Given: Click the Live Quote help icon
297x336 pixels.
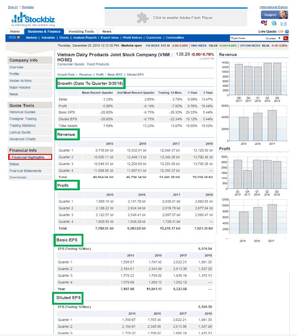Looking at the screenshot, I should [287, 31].
